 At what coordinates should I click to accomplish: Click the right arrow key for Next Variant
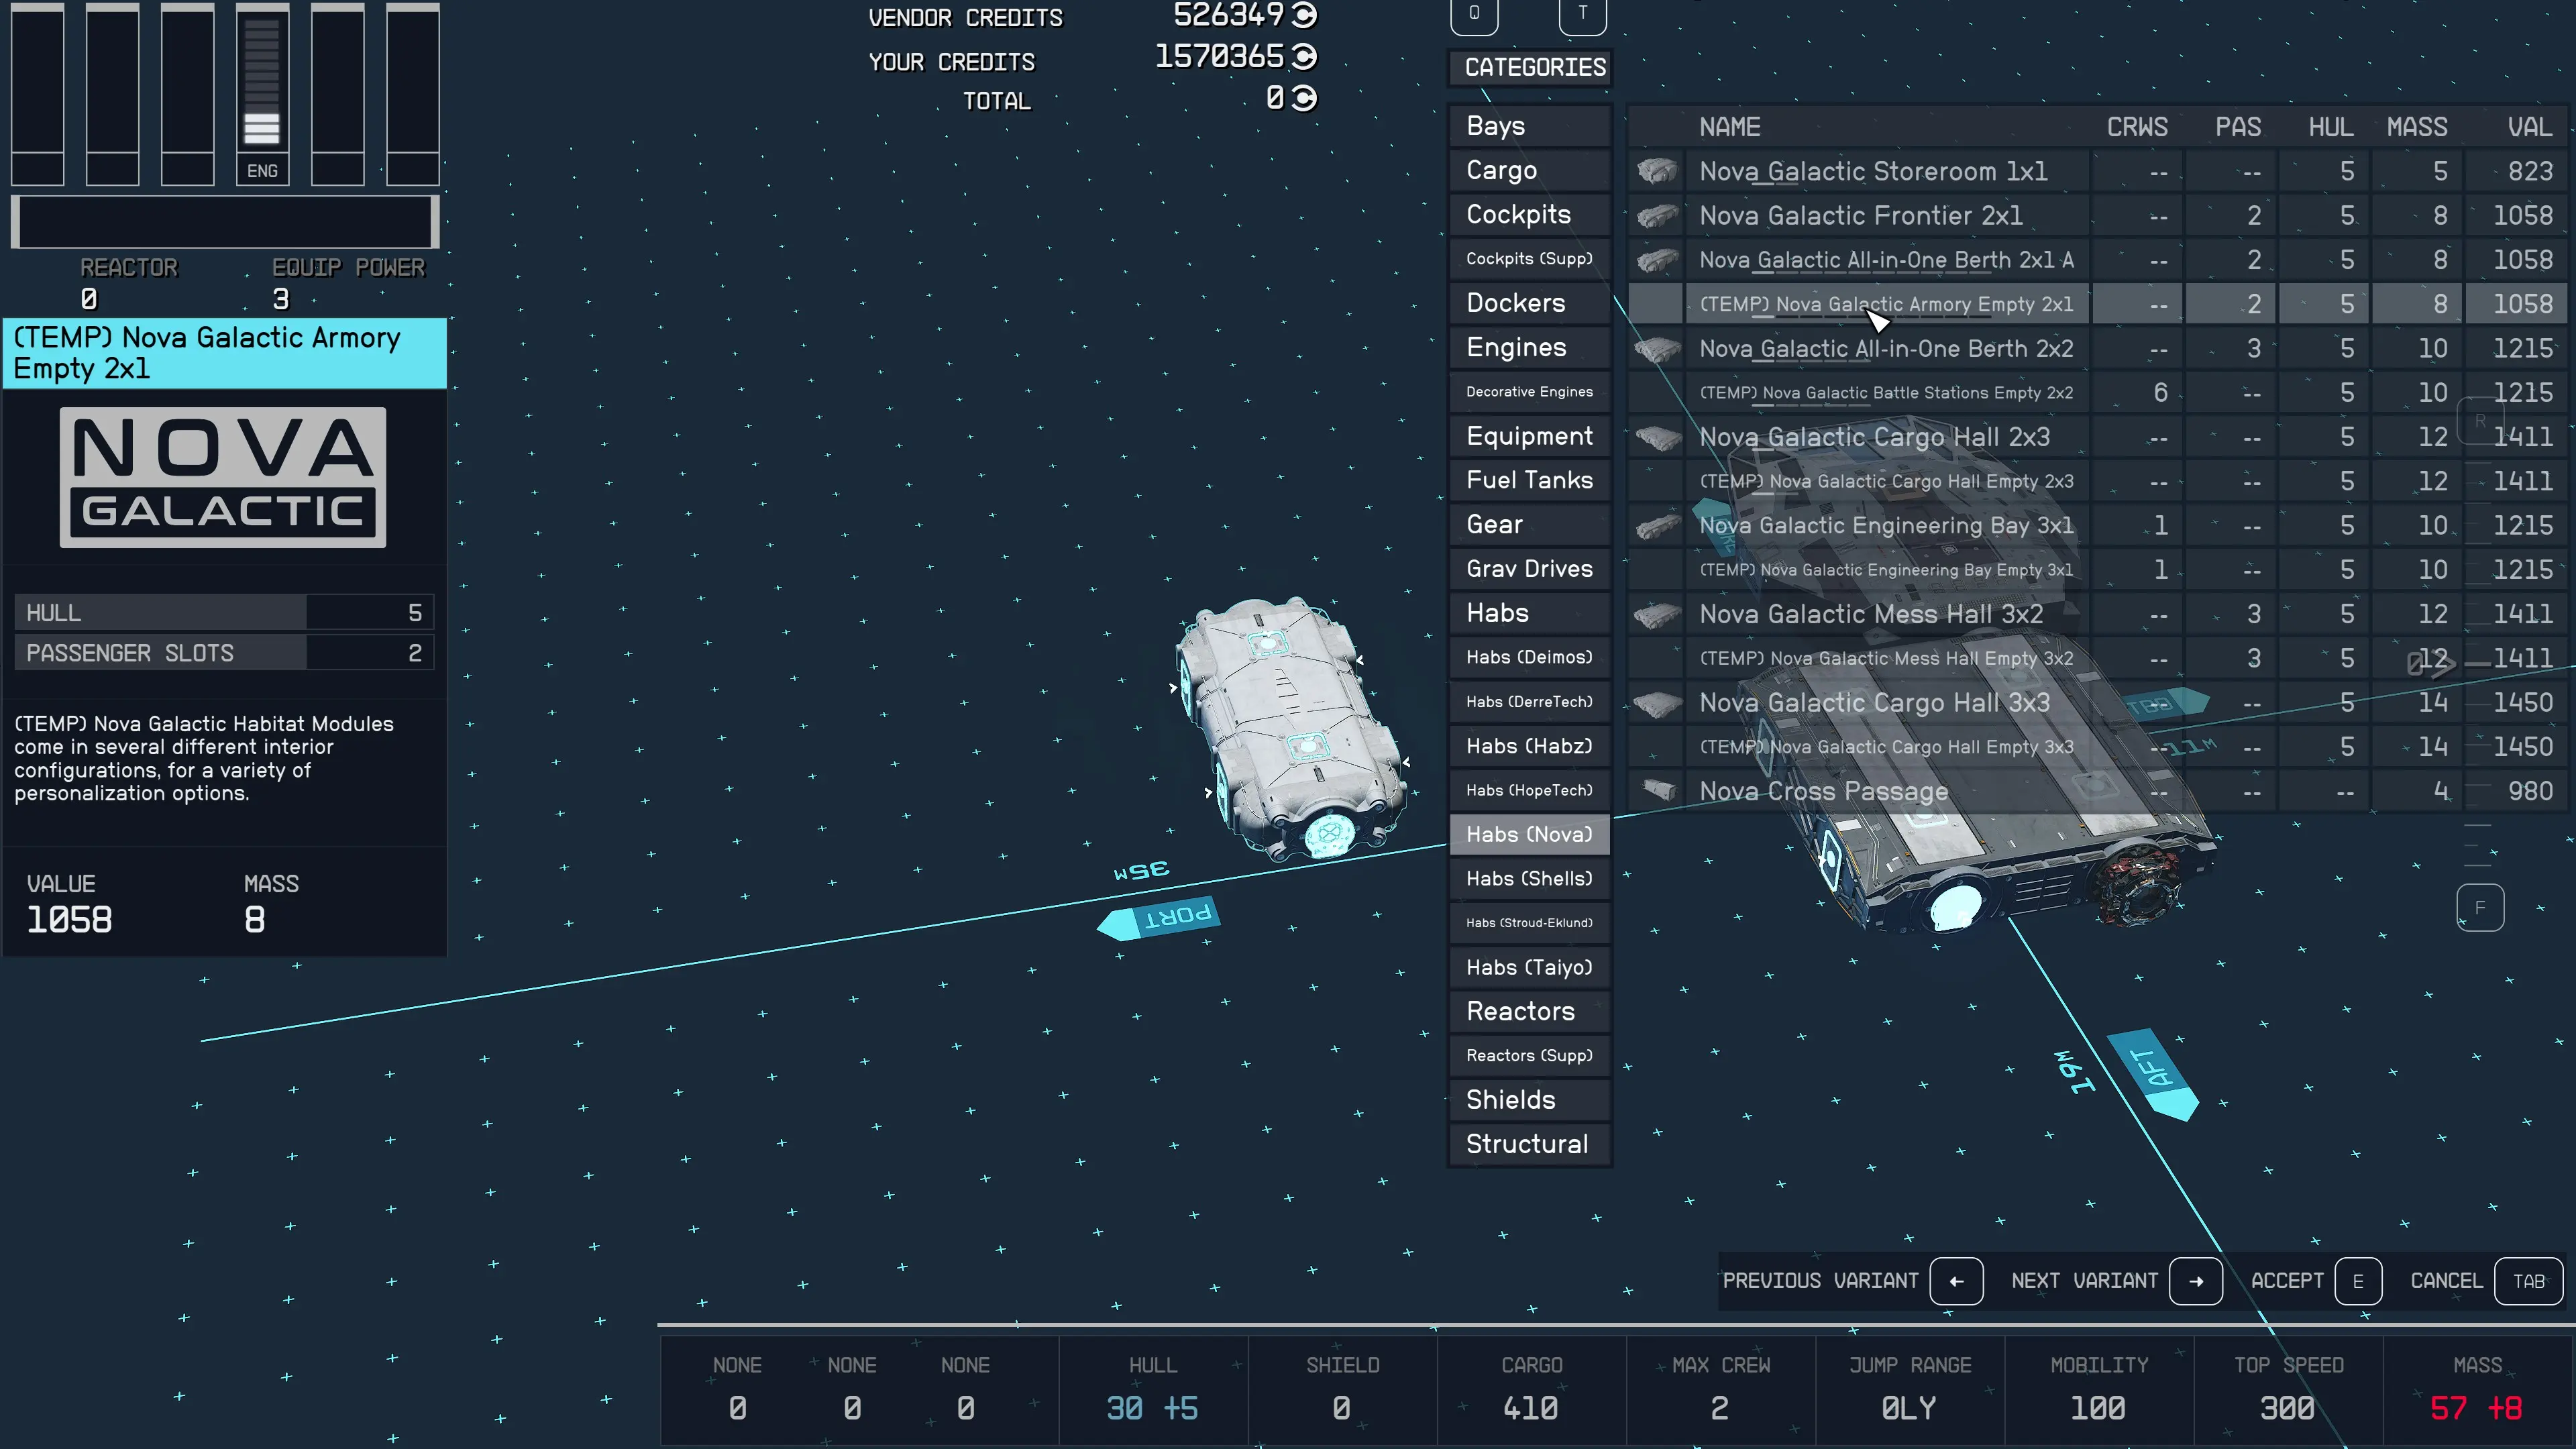click(x=2195, y=1281)
